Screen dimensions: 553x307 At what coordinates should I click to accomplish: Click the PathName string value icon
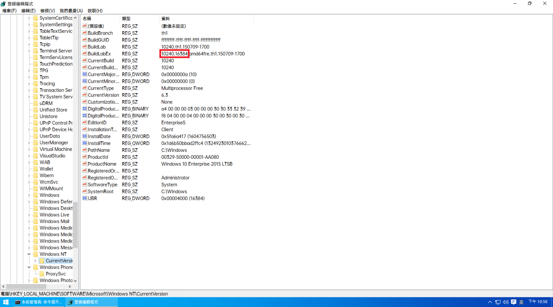tap(85, 150)
